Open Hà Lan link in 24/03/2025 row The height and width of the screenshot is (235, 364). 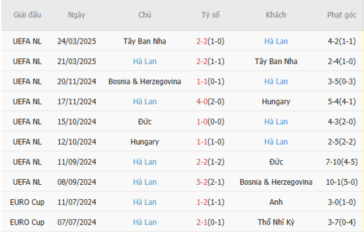[276, 41]
